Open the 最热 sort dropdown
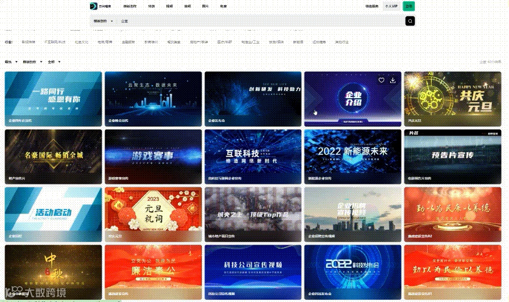This screenshot has height=302, width=509. [x=11, y=62]
